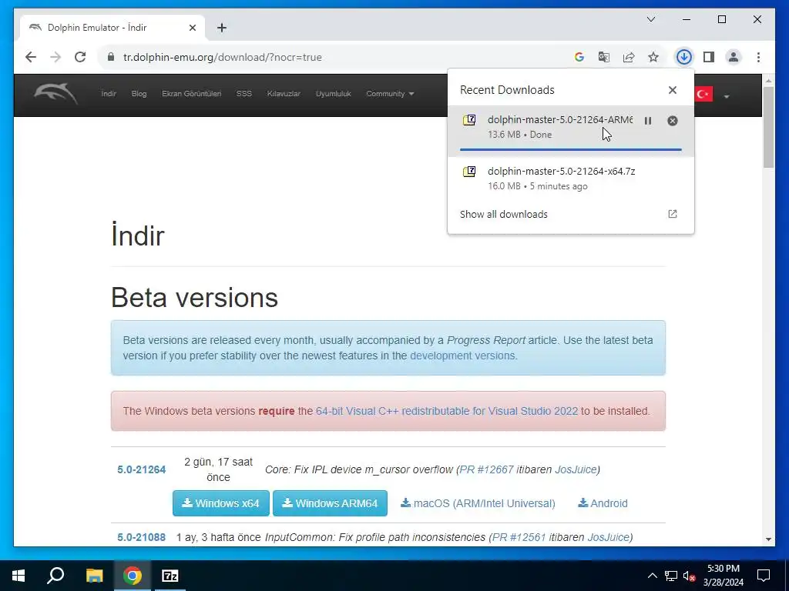Image resolution: width=789 pixels, height=591 pixels.
Task: Open dolphin-master-5.0-21264-ARM64 download entry
Action: tap(571, 131)
